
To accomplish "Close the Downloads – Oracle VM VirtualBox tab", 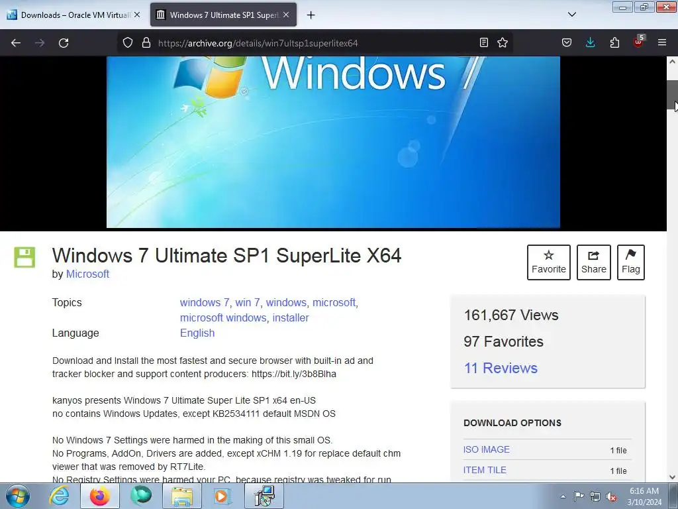I will [136, 15].
